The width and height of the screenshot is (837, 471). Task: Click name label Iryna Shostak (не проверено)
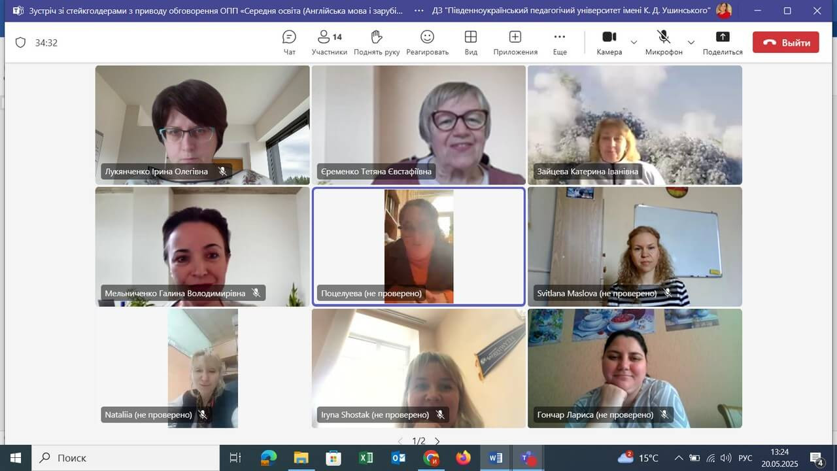tap(375, 415)
